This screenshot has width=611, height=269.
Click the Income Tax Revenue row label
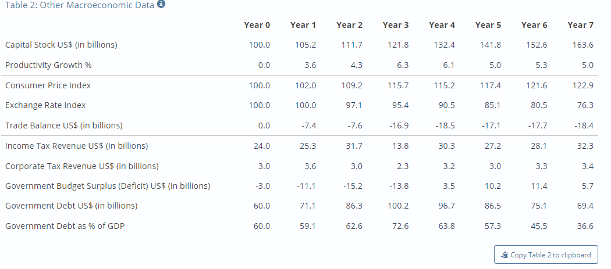[77, 146]
